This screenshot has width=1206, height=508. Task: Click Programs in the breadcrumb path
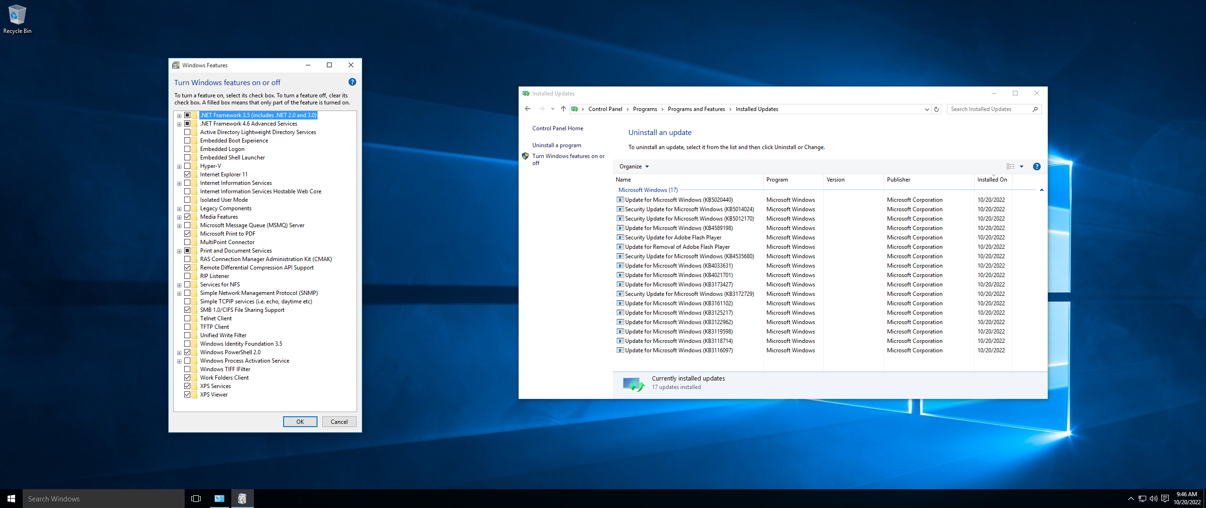[x=645, y=109]
